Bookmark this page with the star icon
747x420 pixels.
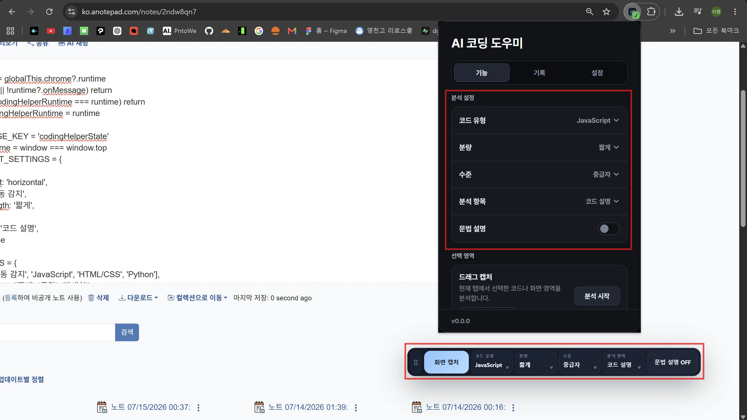606,12
